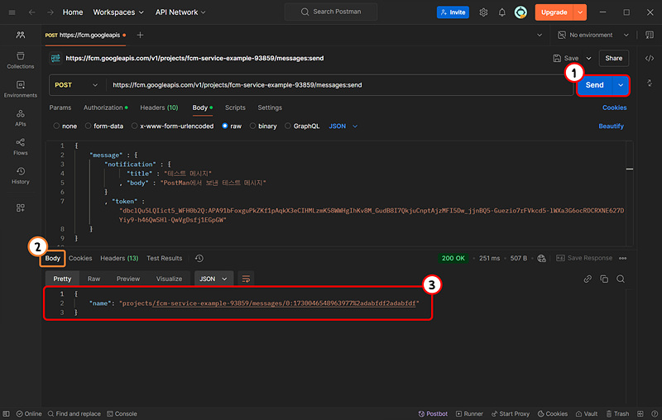The width and height of the screenshot is (662, 420).
Task: Open Environments in the sidebar
Action: coord(20,89)
